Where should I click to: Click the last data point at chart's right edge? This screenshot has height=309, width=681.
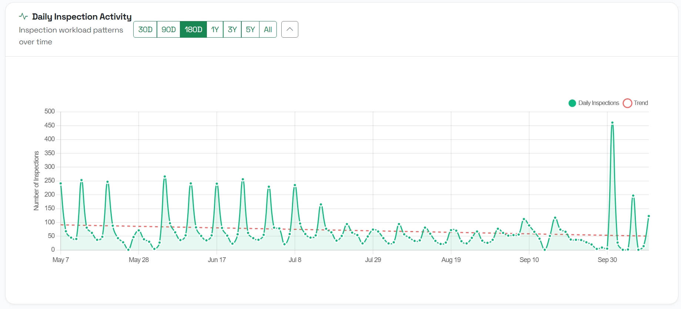coord(648,216)
